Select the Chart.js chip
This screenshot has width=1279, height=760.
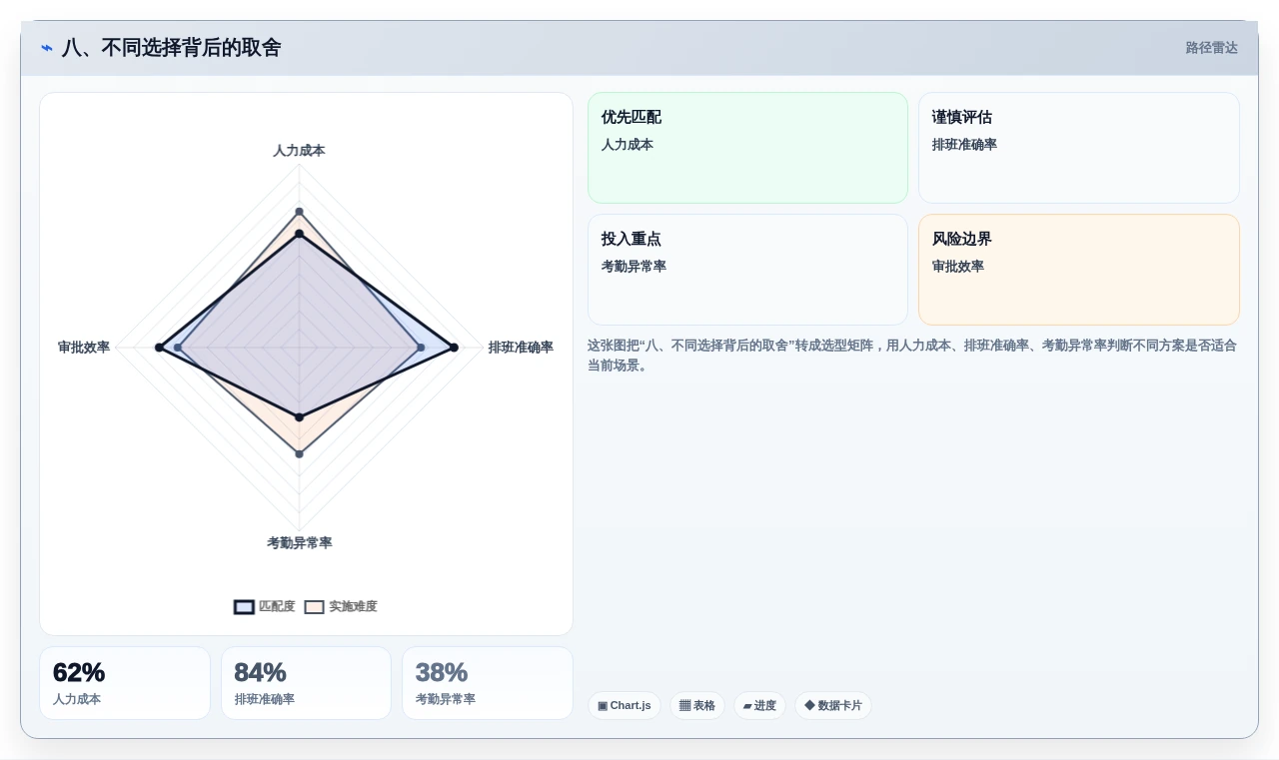[625, 705]
